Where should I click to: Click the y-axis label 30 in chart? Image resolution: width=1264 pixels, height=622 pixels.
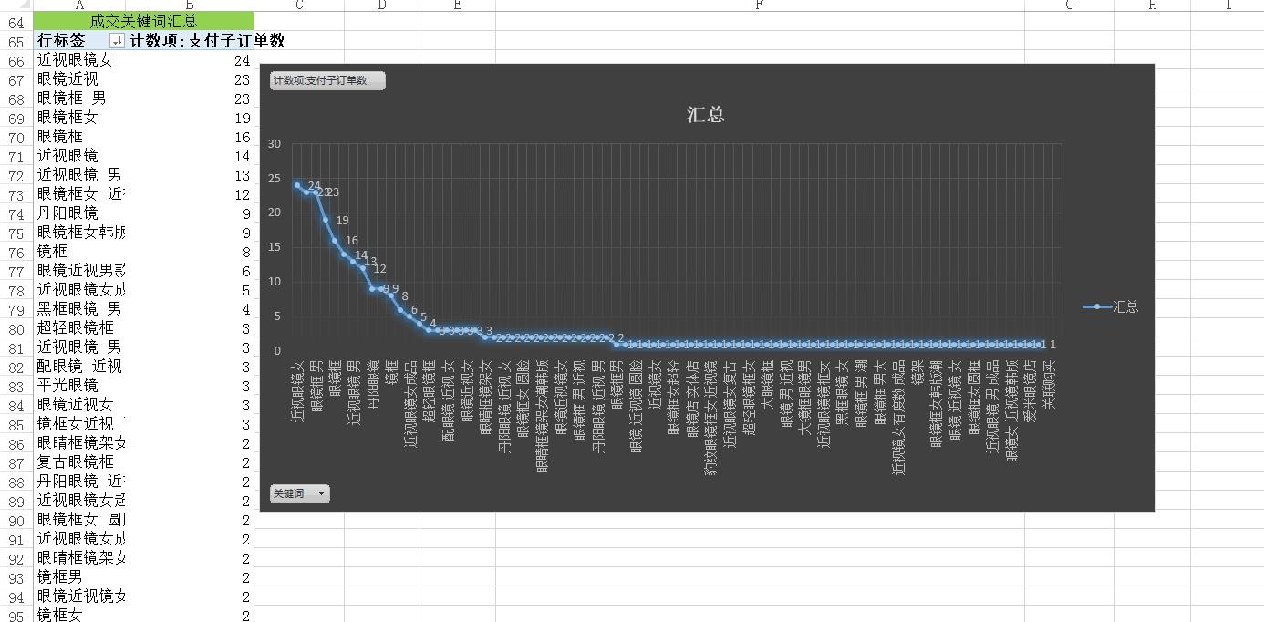coord(275,144)
